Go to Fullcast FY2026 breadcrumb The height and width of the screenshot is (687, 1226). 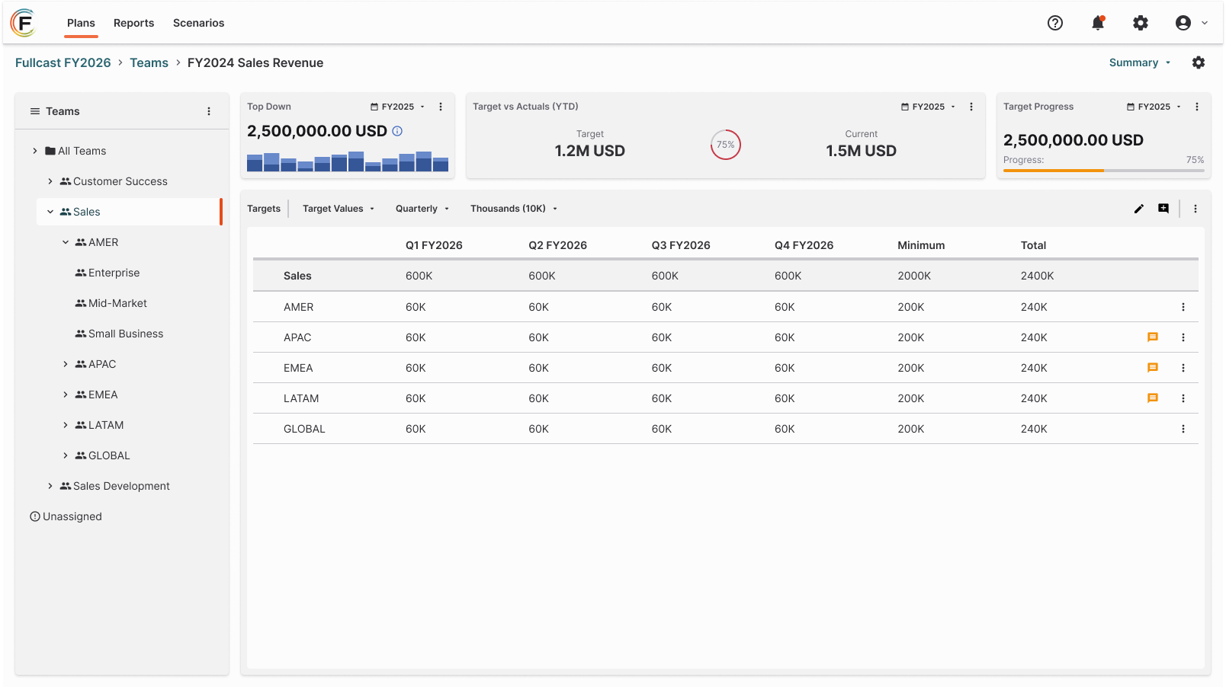[x=63, y=62]
